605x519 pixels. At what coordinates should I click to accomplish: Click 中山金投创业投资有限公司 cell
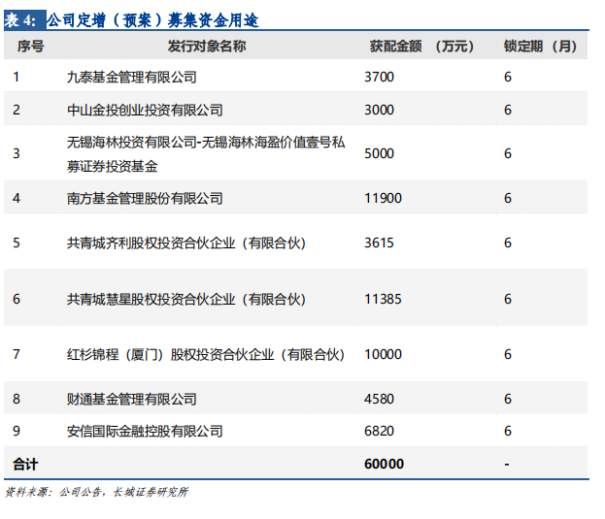click(145, 111)
